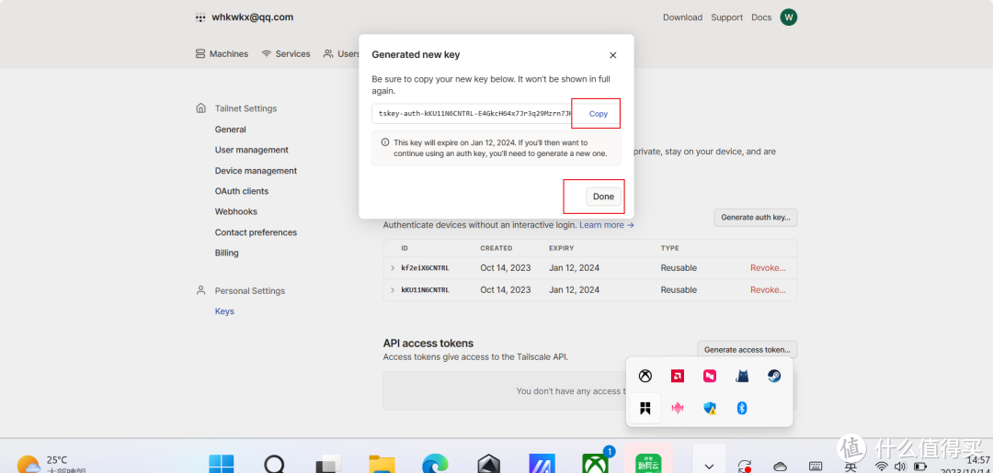Viewport: 993px width, 473px height.
Task: Open Webhooks in Tailnet Settings sidebar
Action: pos(236,212)
